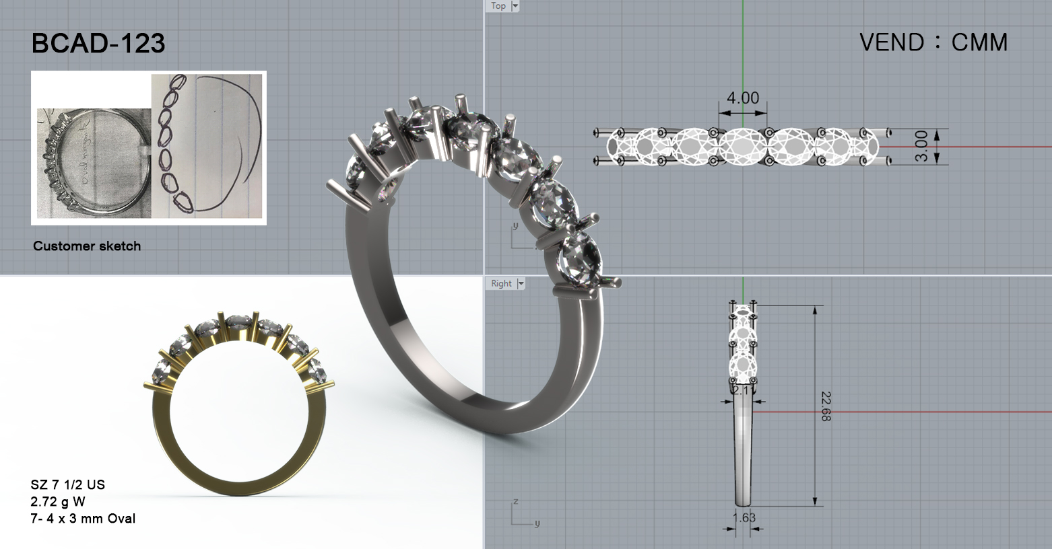This screenshot has height=549, width=1052.
Task: Open the Top viewport dropdown arrow
Action: point(516,6)
